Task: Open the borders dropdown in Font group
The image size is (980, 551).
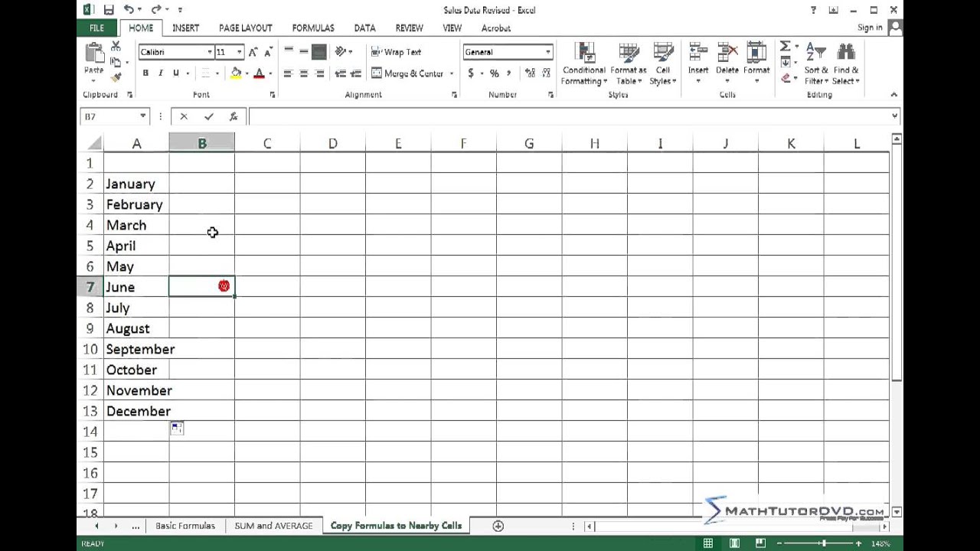Action: [217, 73]
